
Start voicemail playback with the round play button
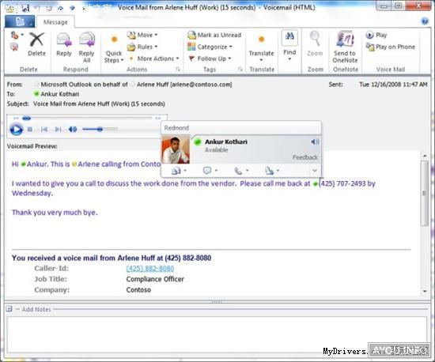click(16, 130)
